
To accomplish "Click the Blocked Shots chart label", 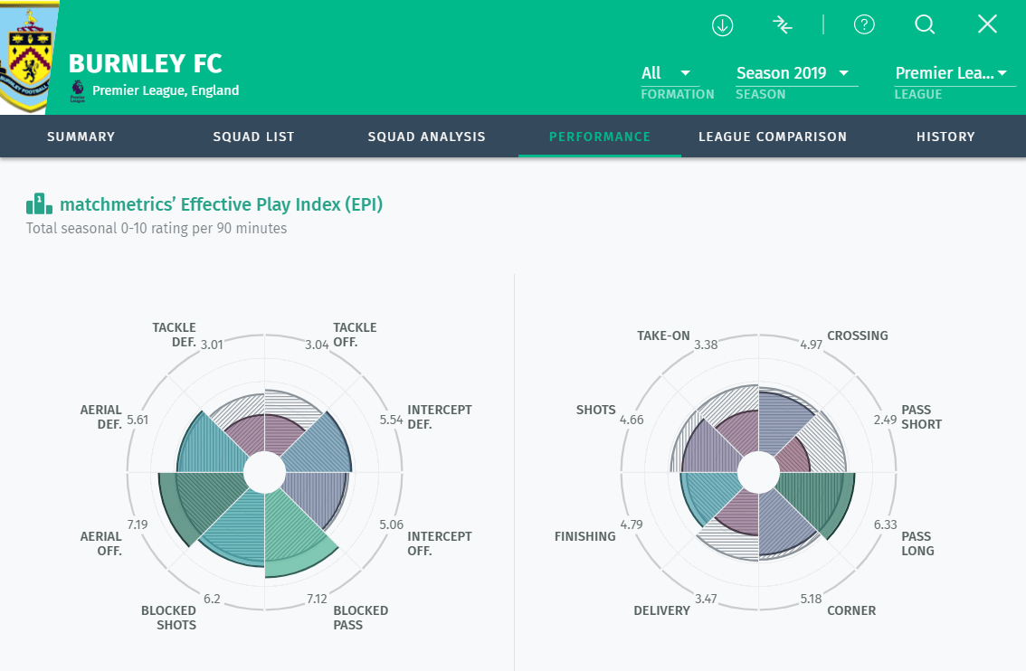I will 169,618.
